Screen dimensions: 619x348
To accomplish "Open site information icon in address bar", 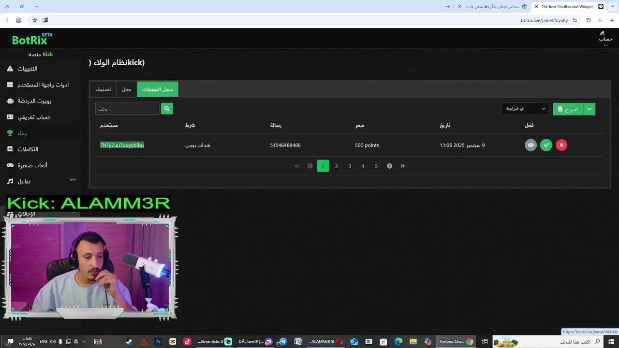I will tap(575, 20).
